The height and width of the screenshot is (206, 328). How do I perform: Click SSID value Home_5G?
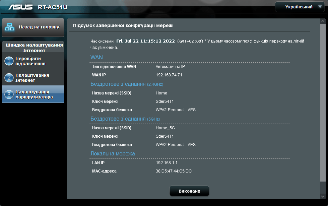click(165, 128)
